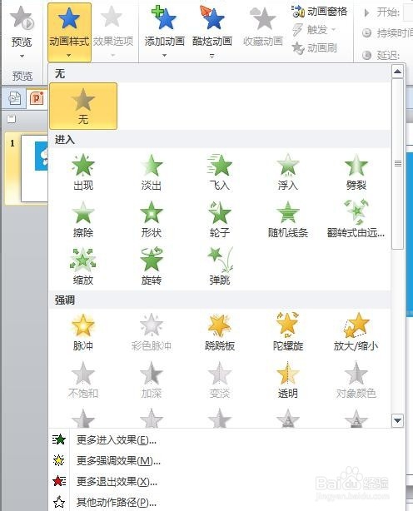The height and width of the screenshot is (511, 413).
Task: Open the 动画窗格 animation pane
Action: (x=320, y=12)
